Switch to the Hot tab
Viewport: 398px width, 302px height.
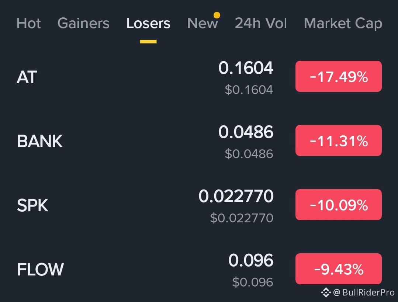[x=29, y=23]
